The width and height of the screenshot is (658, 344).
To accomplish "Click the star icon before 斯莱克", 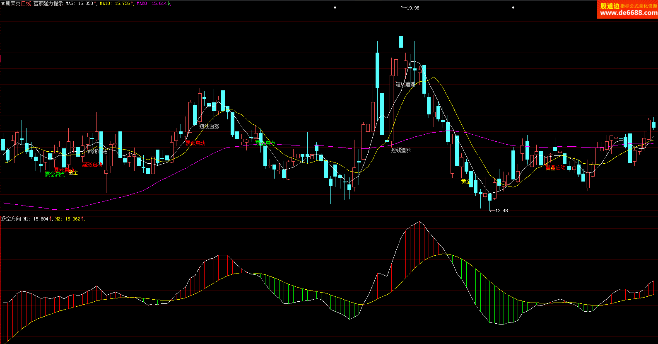I will click(3, 3).
